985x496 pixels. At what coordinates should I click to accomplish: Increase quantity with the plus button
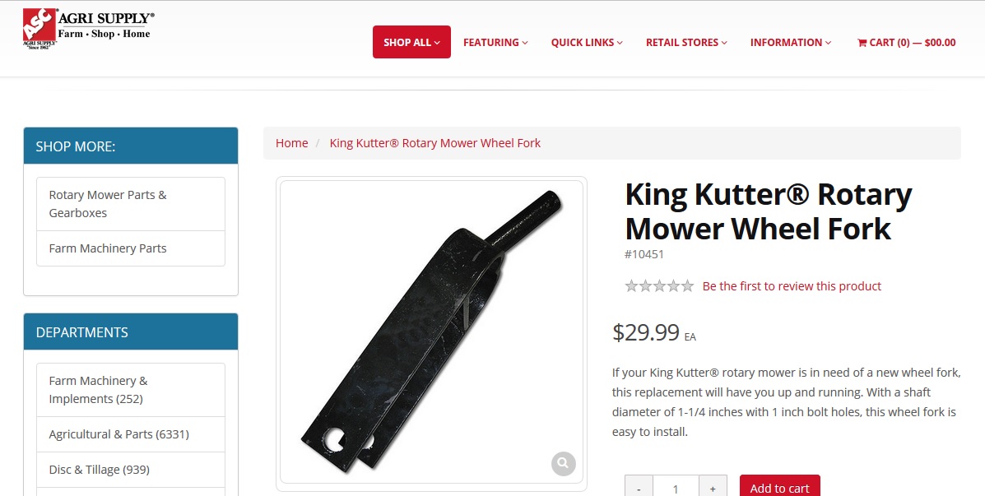click(x=713, y=489)
